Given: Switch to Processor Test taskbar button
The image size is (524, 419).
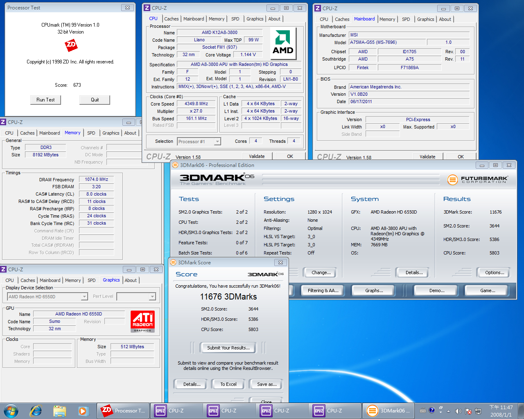Looking at the screenshot, I should (123, 410).
